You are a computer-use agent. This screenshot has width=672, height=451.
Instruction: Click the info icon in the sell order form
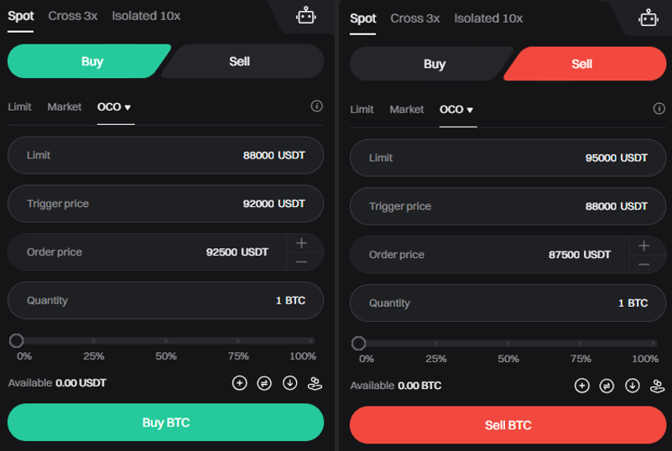pos(659,109)
